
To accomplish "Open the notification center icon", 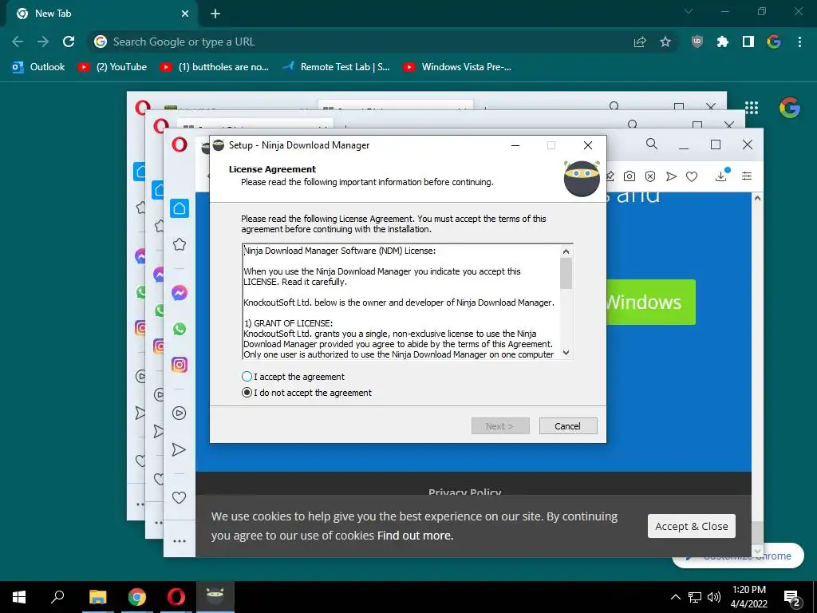I will point(792,599).
